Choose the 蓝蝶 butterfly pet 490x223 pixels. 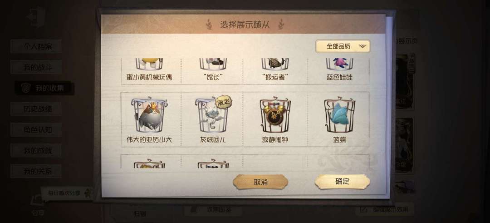click(339, 119)
